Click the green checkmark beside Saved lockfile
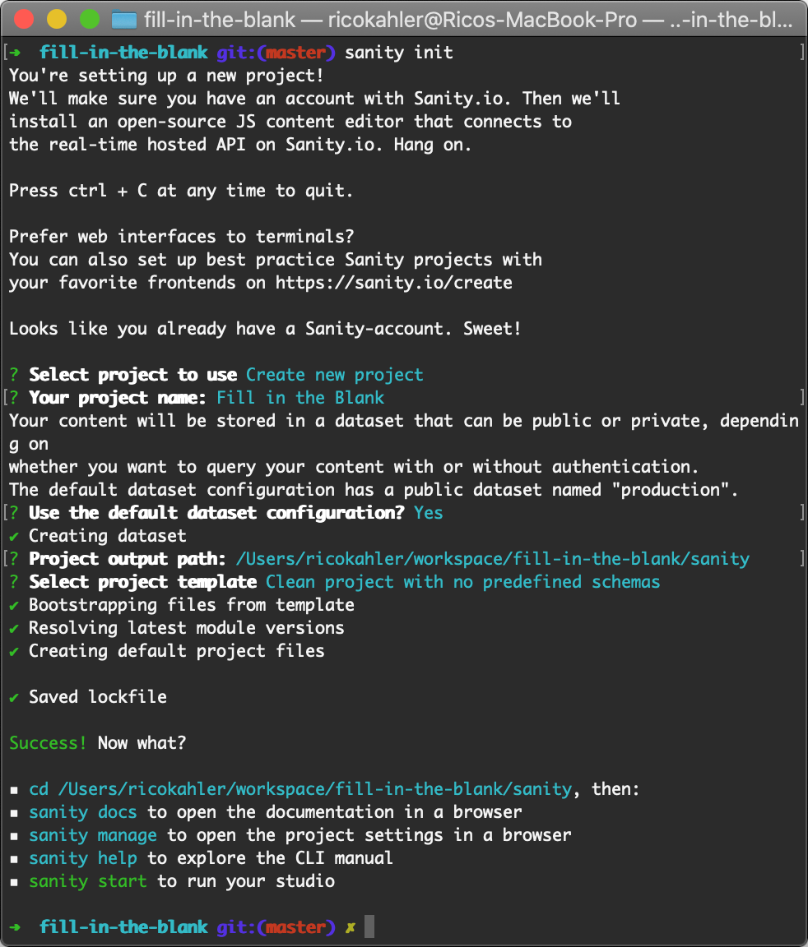The width and height of the screenshot is (808, 947). click(x=14, y=696)
